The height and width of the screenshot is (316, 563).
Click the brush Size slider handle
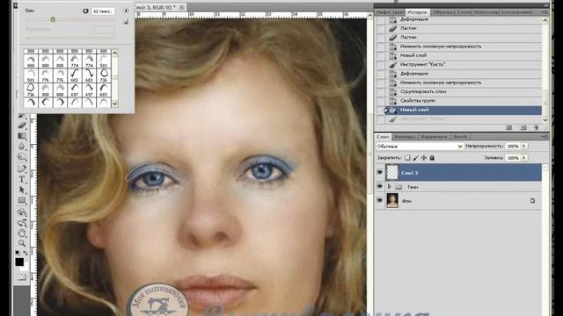[x=53, y=19]
